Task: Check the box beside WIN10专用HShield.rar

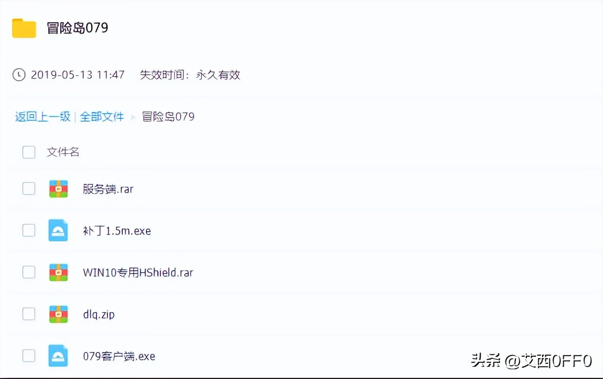Action: click(28, 272)
